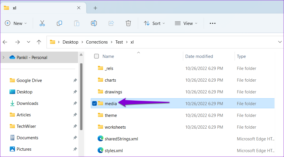Click Test in the breadcrumb path
Screen dimensions: 284x157
(x=119, y=42)
